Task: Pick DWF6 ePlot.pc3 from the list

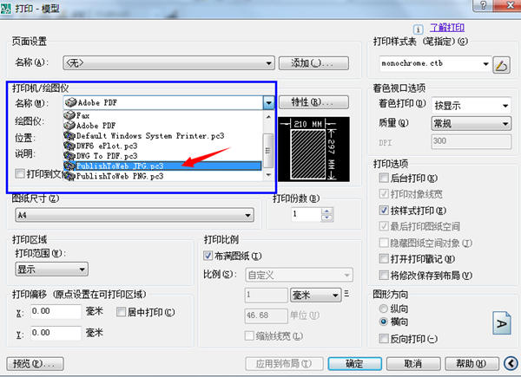Action: pyautogui.click(x=162, y=146)
